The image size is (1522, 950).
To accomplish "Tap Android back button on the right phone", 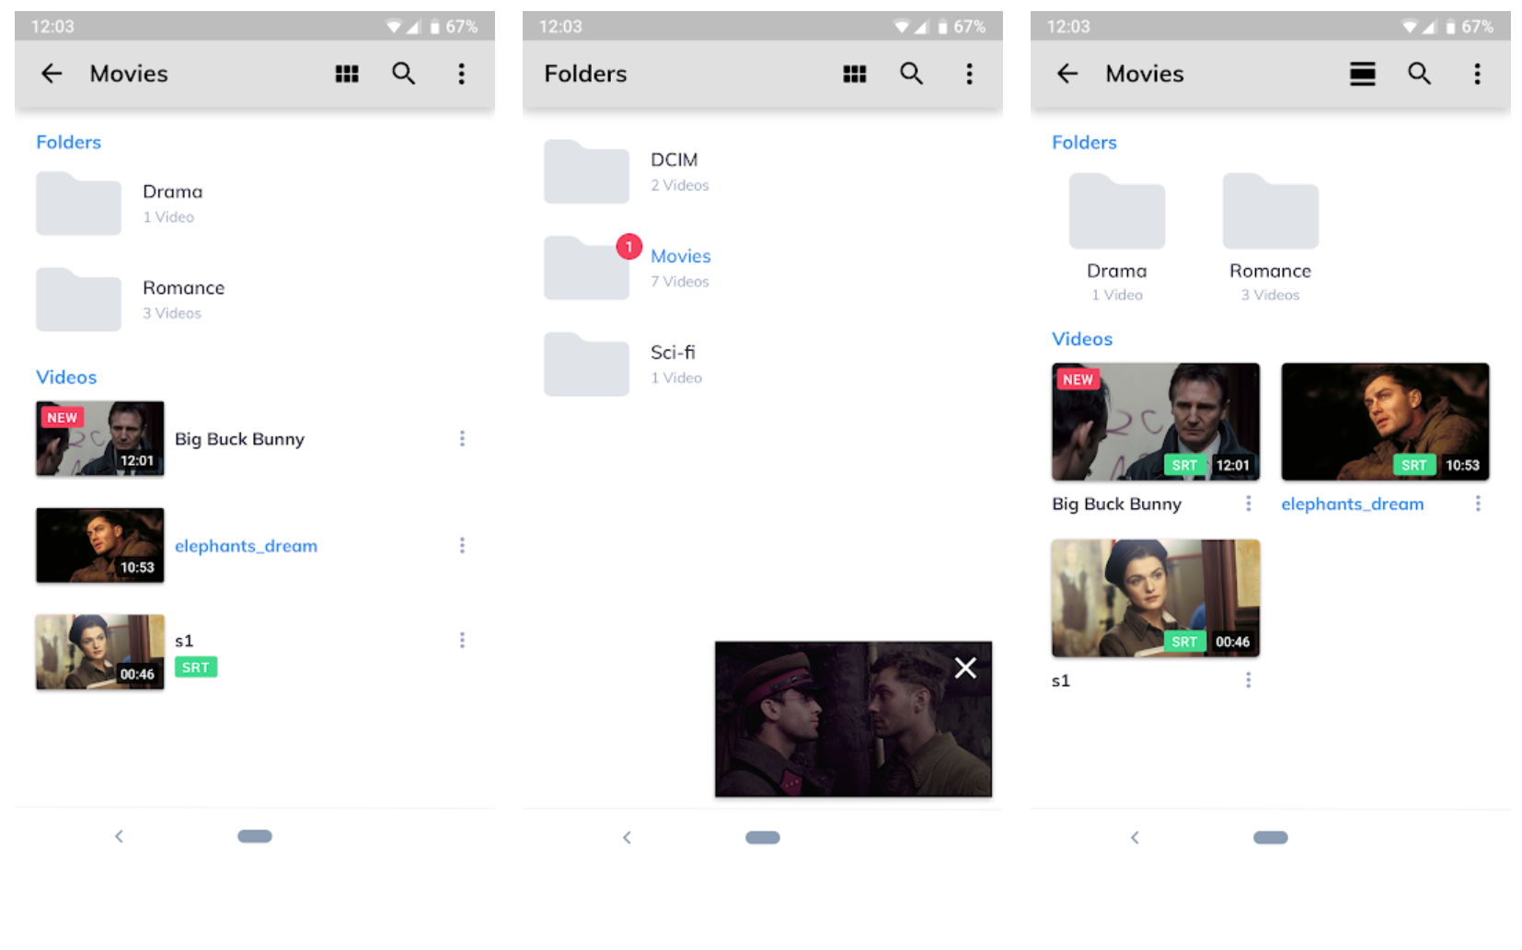I will pos(1135,838).
